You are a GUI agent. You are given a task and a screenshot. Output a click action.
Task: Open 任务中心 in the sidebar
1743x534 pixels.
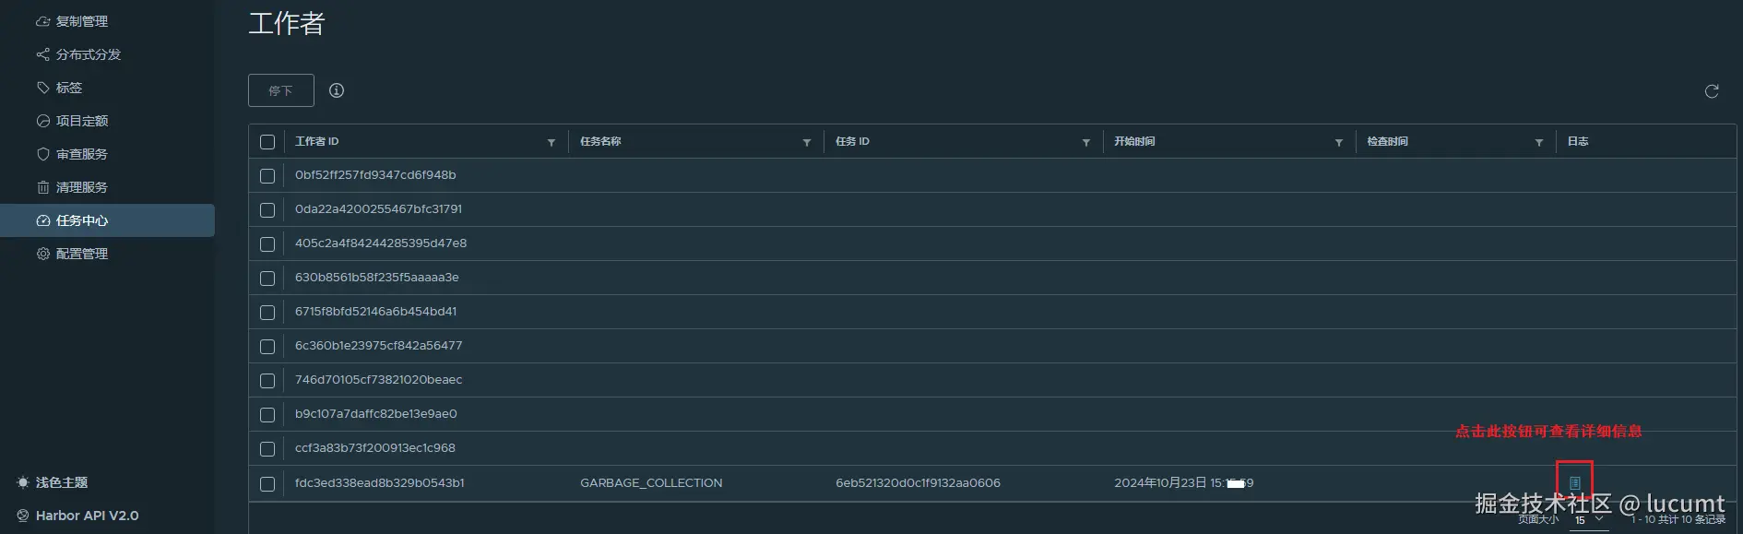pos(81,220)
